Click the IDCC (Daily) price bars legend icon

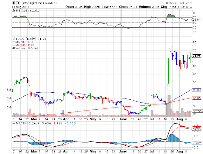click(x=14, y=39)
